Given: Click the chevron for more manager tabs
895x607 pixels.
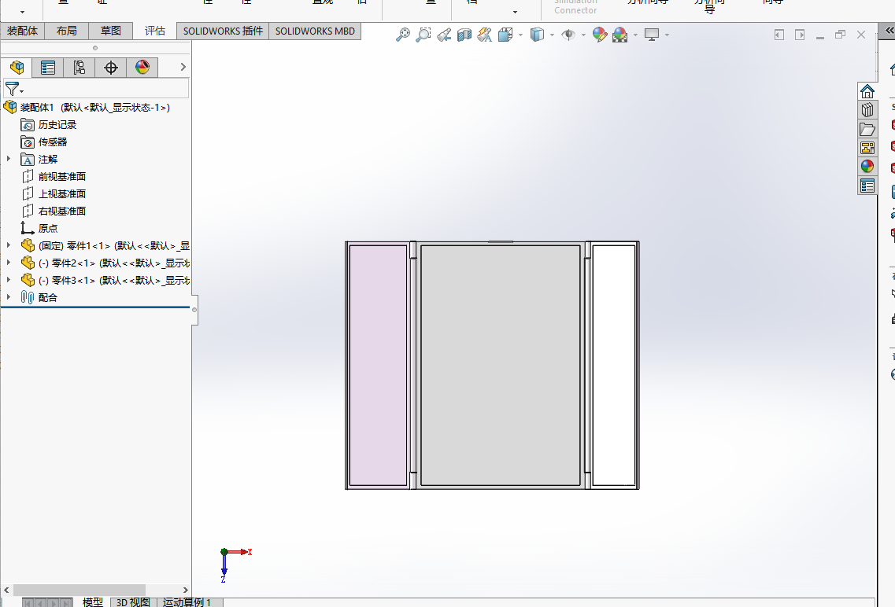Looking at the screenshot, I should coord(183,68).
